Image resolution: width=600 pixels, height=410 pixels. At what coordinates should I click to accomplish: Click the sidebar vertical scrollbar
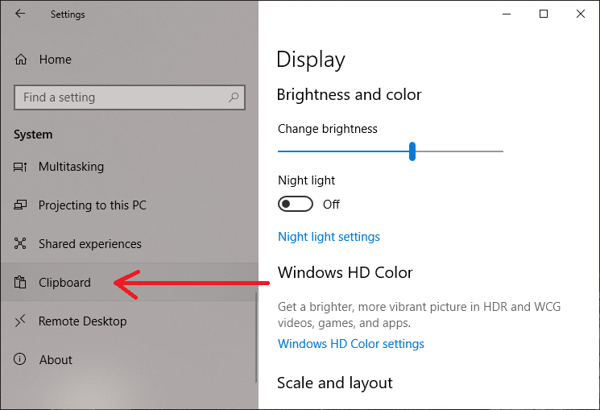pyautogui.click(x=256, y=338)
